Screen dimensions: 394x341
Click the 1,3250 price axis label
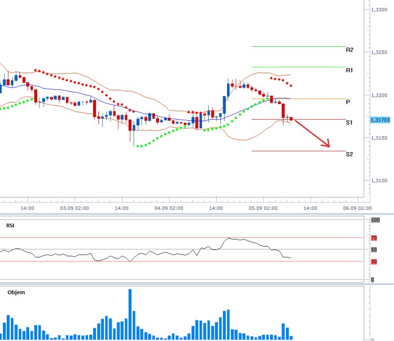[x=379, y=52]
